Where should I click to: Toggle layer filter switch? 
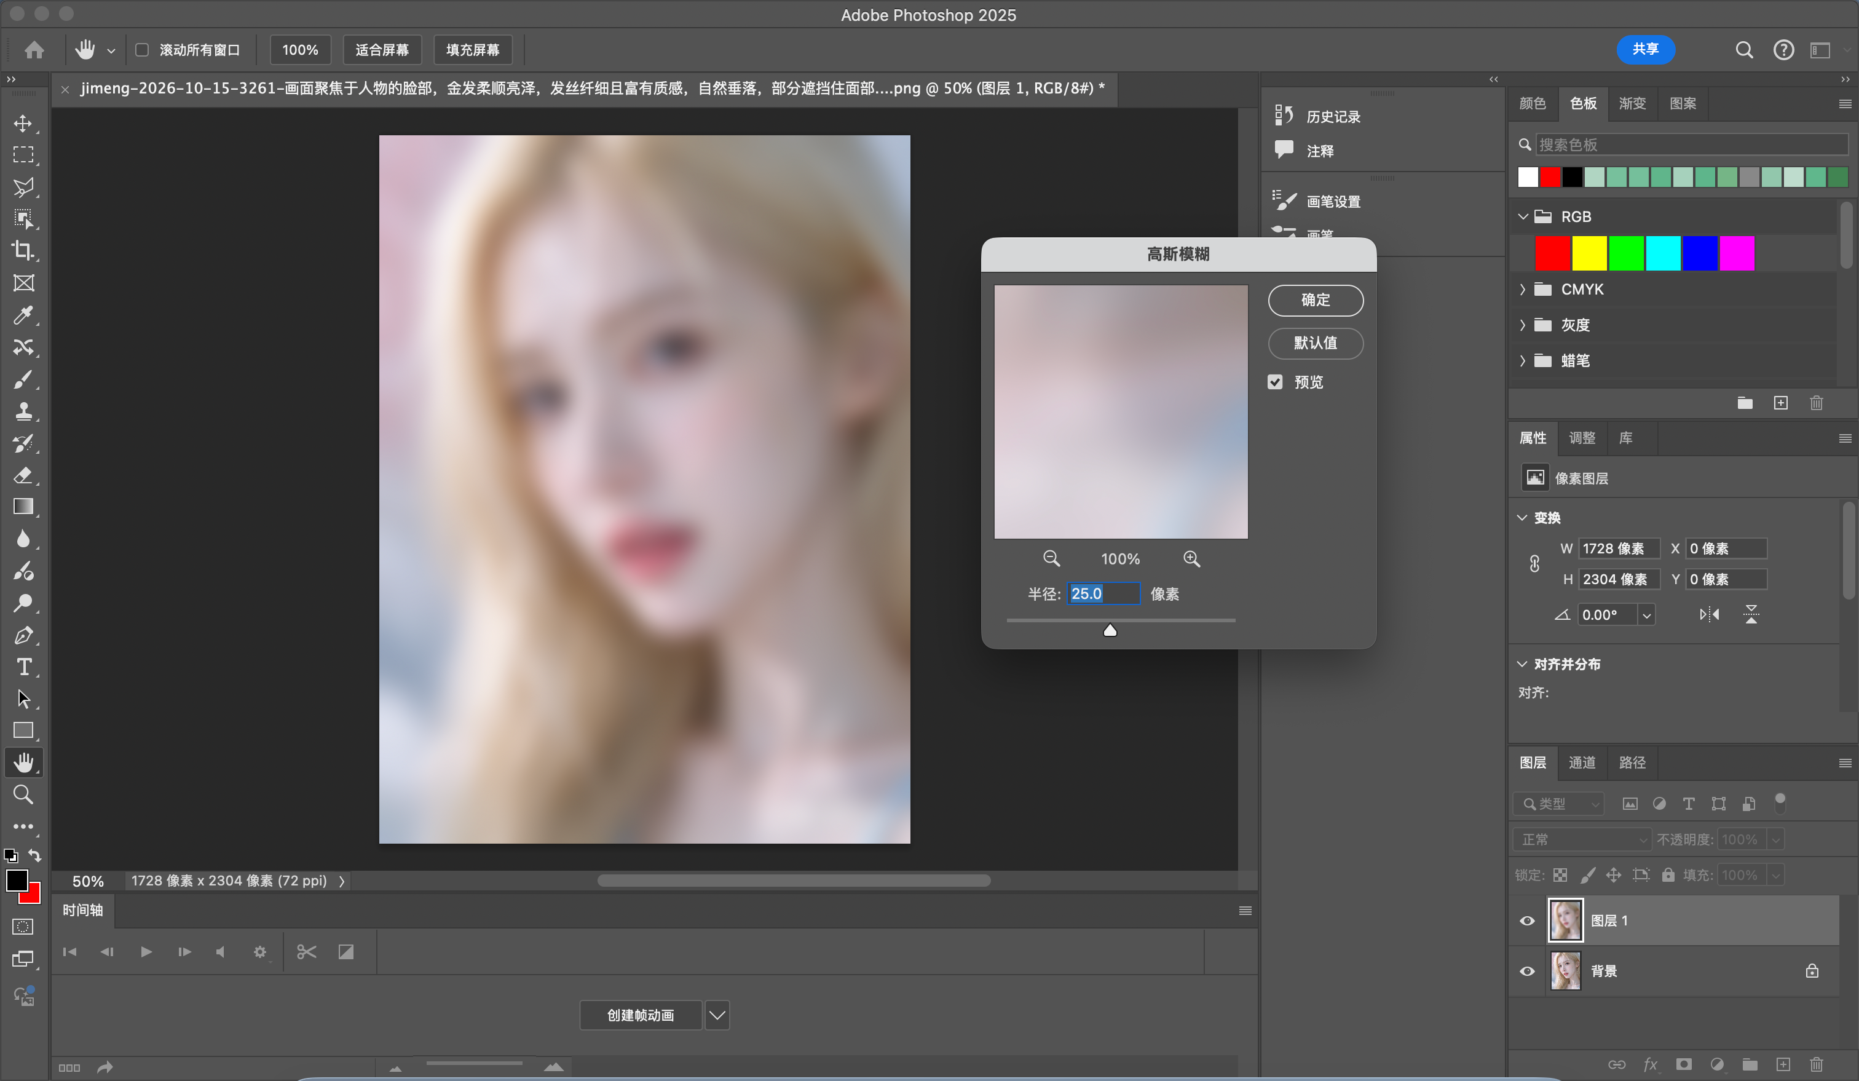point(1779,803)
